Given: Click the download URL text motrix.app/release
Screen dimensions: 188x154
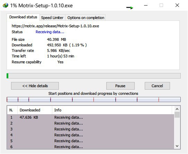Looking at the screenshot, I should (x=55, y=26).
